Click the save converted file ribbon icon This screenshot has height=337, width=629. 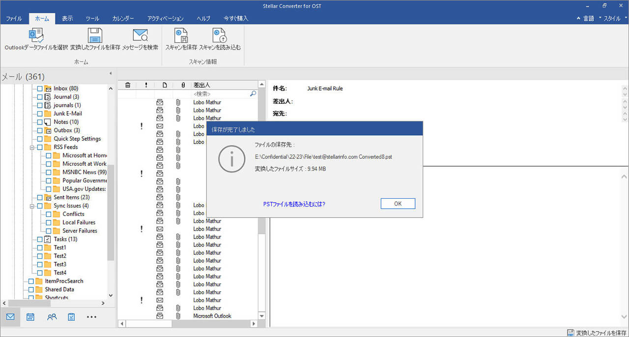click(95, 35)
